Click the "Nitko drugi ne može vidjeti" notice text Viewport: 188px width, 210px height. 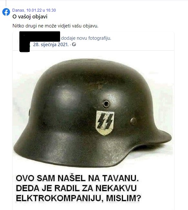click(x=55, y=26)
